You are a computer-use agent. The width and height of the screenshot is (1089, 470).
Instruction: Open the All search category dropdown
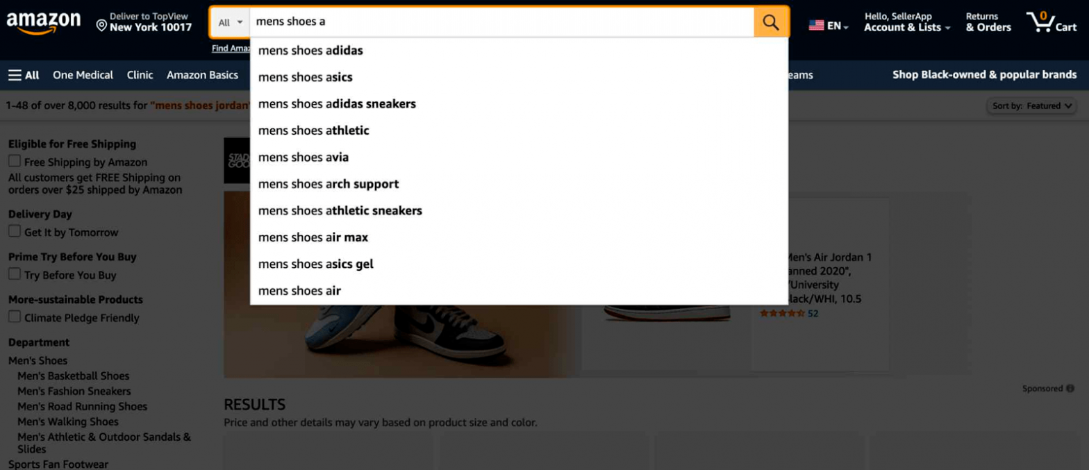229,22
